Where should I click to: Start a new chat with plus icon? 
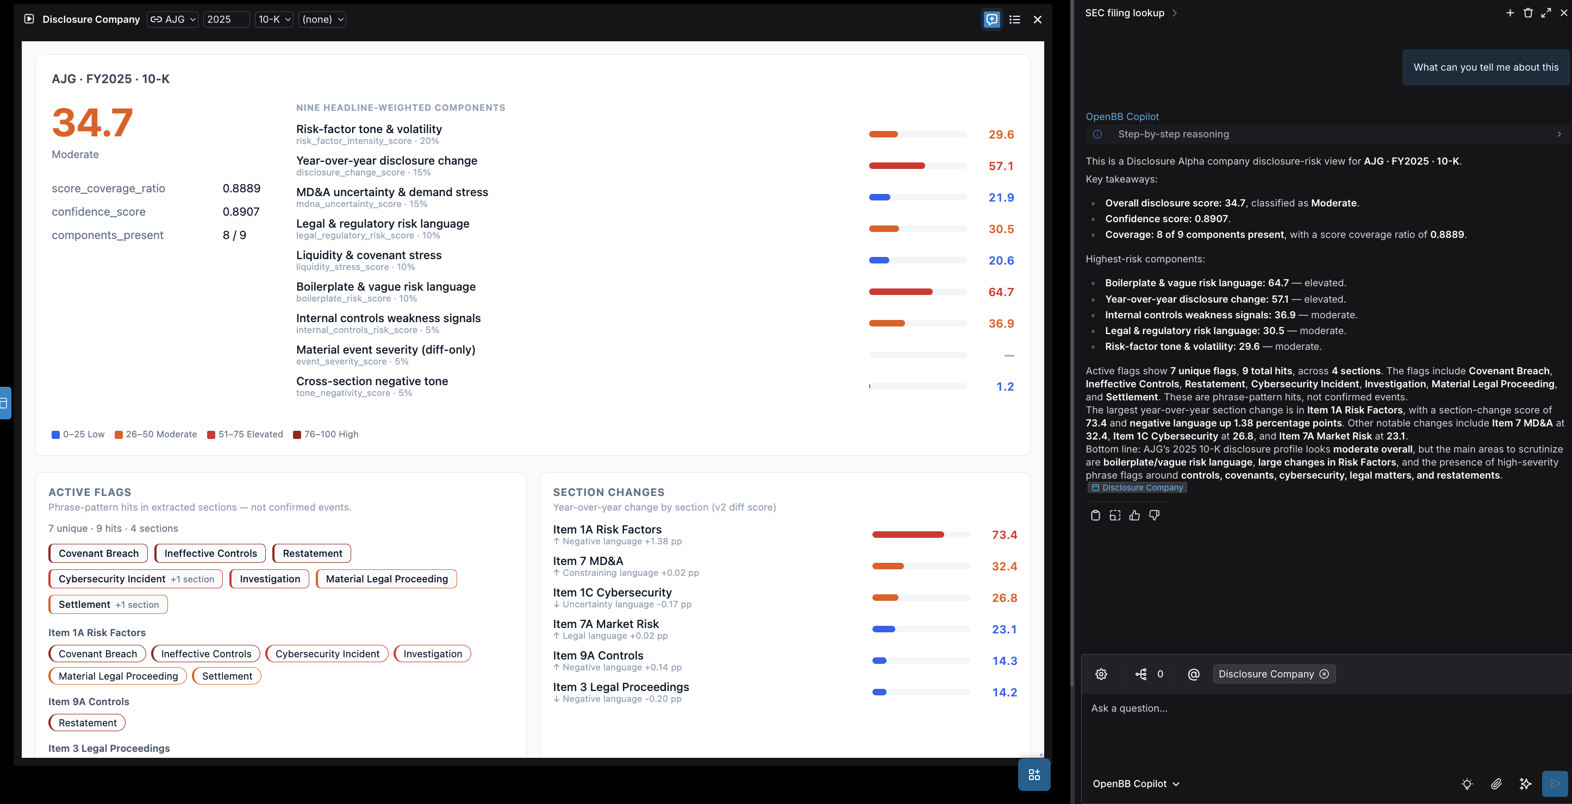pos(1509,13)
